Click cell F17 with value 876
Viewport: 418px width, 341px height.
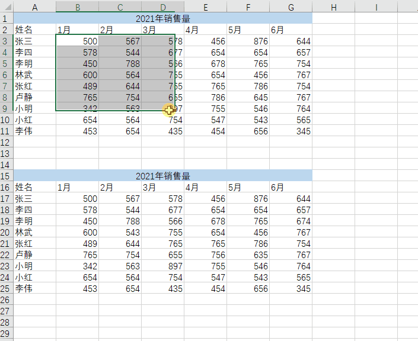point(248,198)
